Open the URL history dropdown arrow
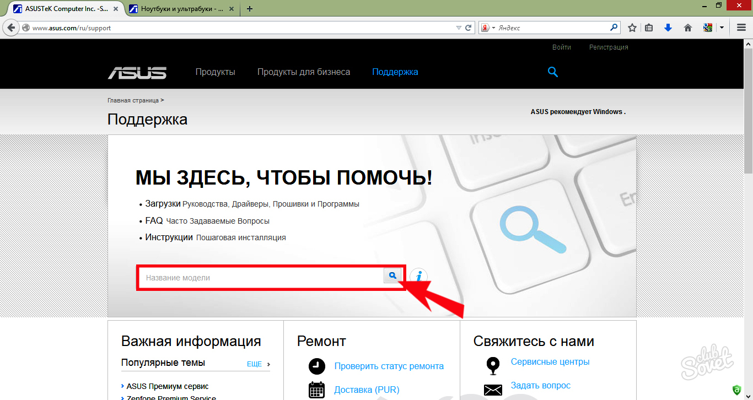This screenshot has height=400, width=753. (x=459, y=28)
